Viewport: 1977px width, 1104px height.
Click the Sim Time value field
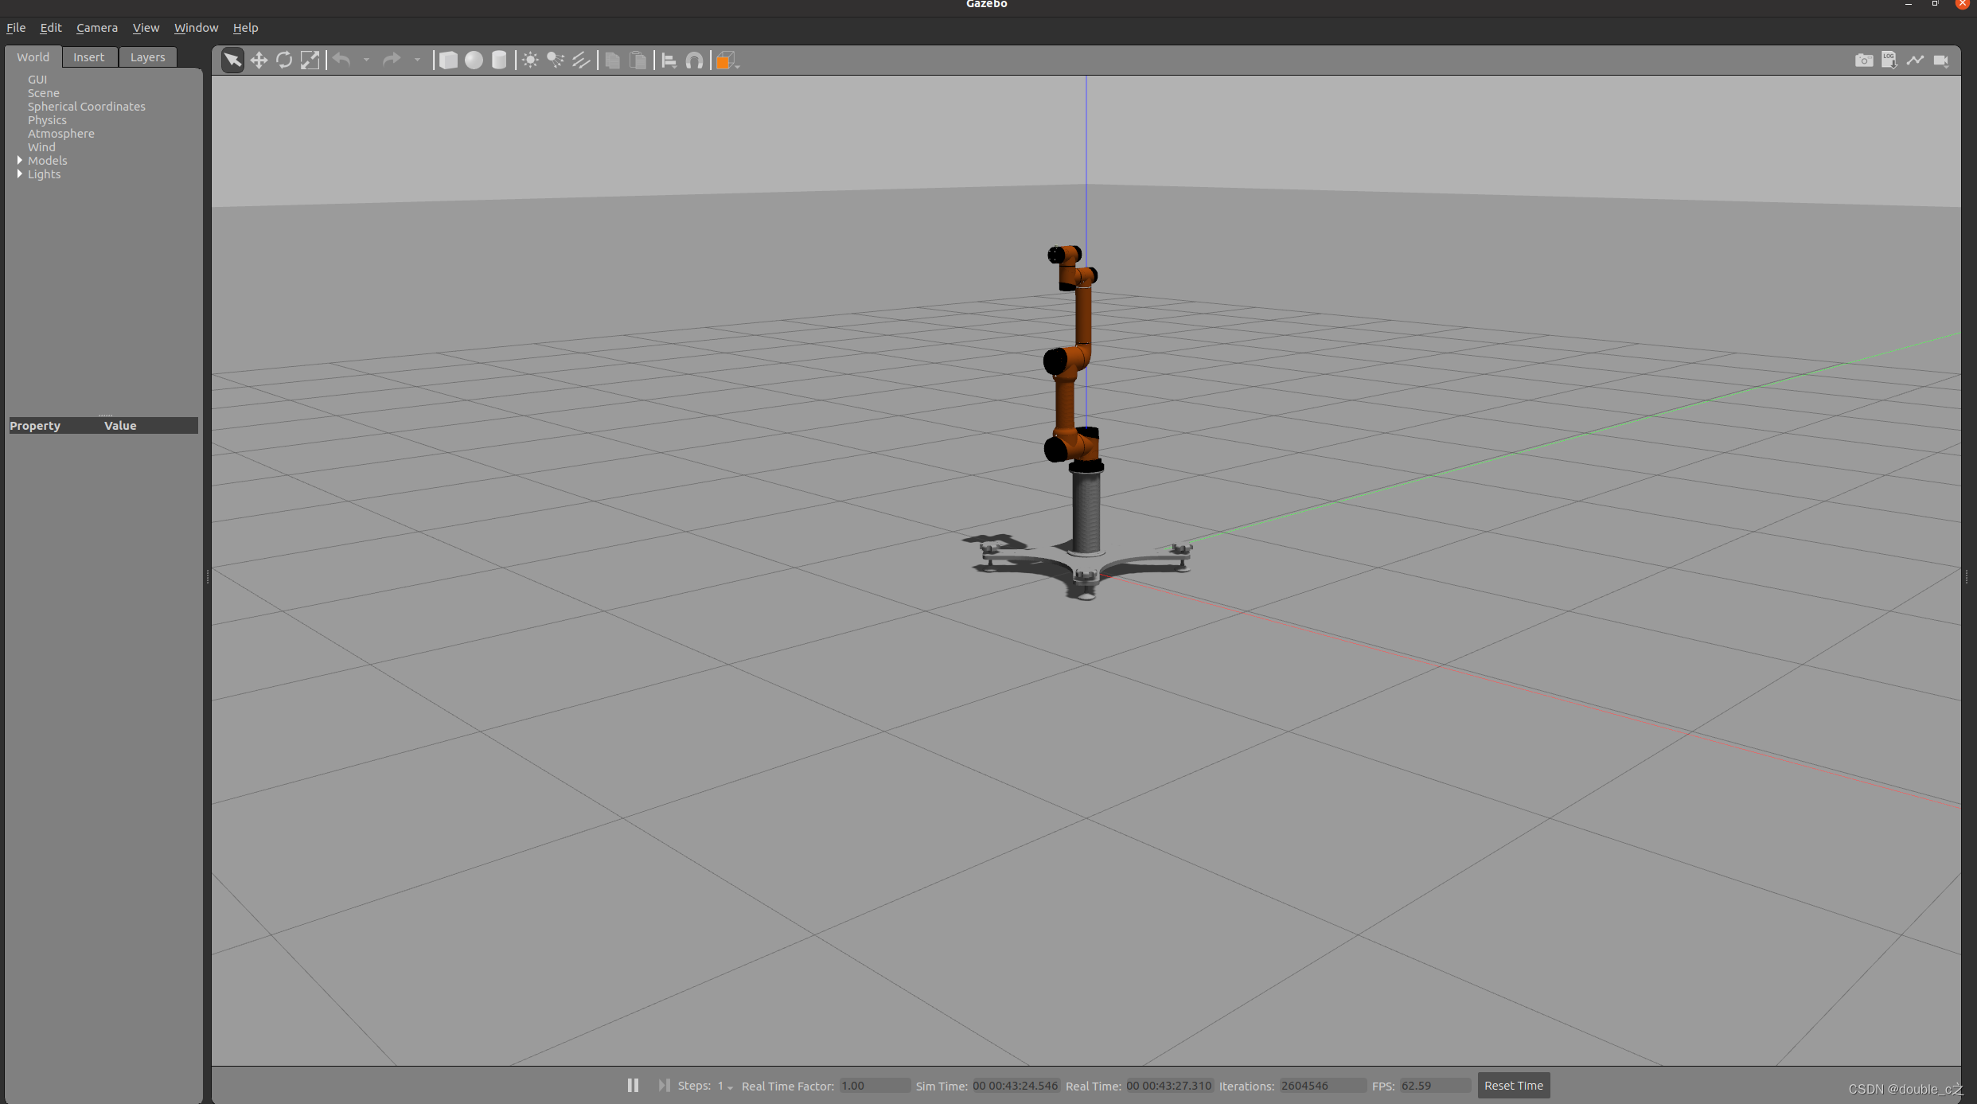1016,1086
